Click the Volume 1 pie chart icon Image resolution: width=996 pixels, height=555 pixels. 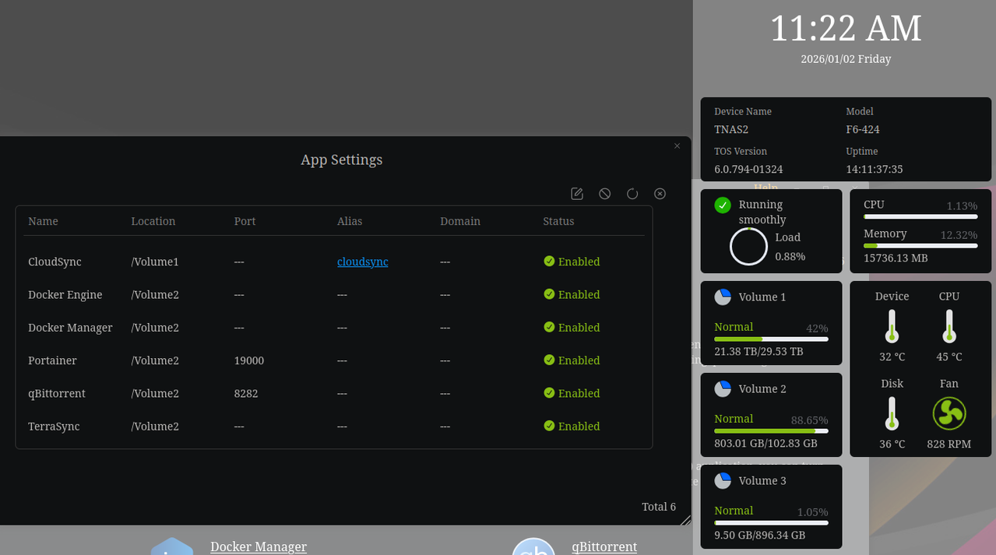[x=723, y=297]
